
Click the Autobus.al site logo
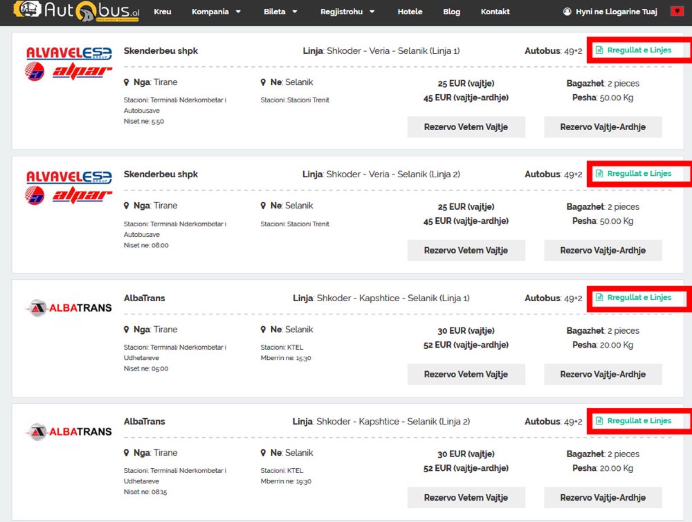pyautogui.click(x=76, y=11)
